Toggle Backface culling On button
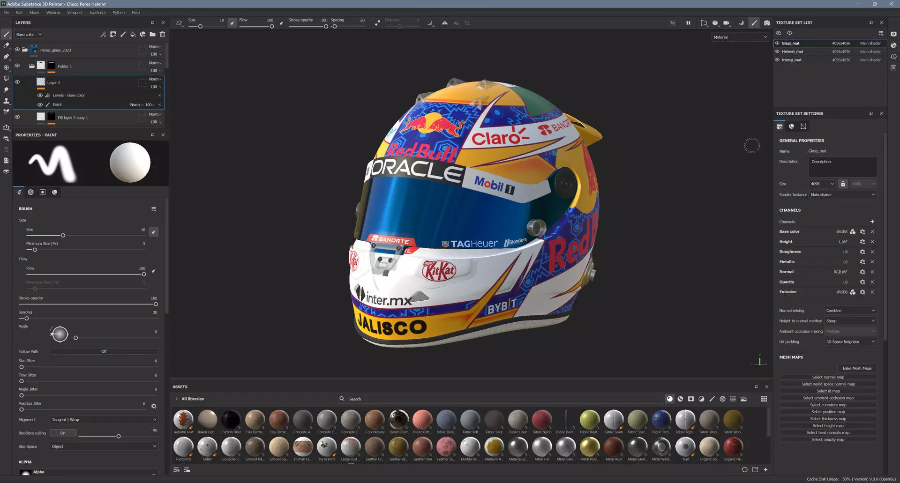 [x=63, y=433]
